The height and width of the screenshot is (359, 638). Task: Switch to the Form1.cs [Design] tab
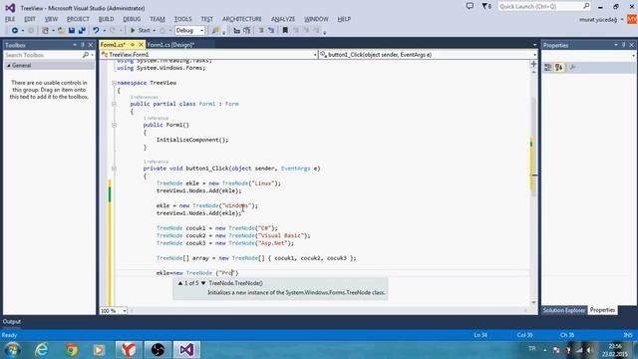pos(170,45)
